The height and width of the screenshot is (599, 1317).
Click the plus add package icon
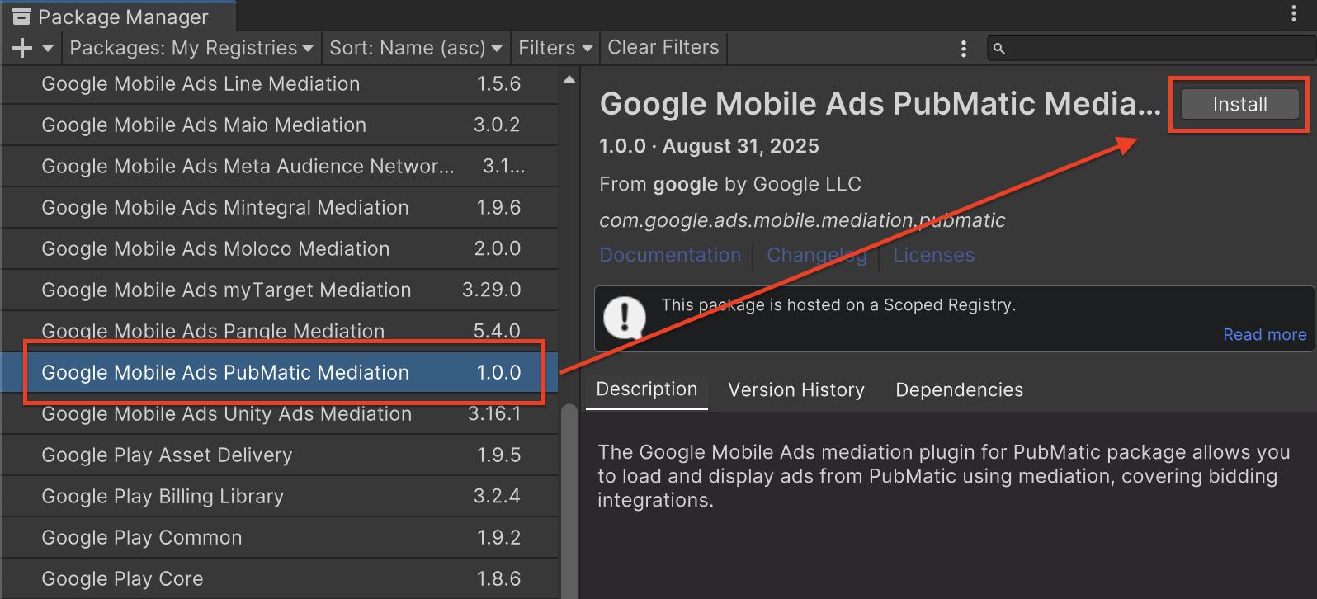(x=22, y=48)
